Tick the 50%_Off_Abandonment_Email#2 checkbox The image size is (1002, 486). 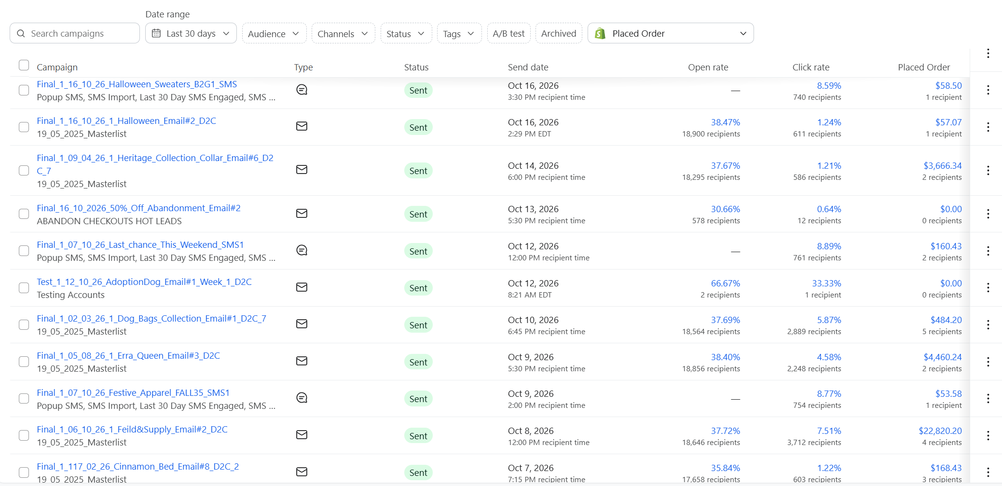24,214
